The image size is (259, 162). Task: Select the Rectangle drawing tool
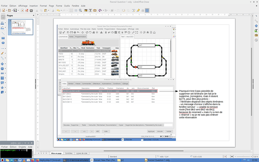coord(3,38)
